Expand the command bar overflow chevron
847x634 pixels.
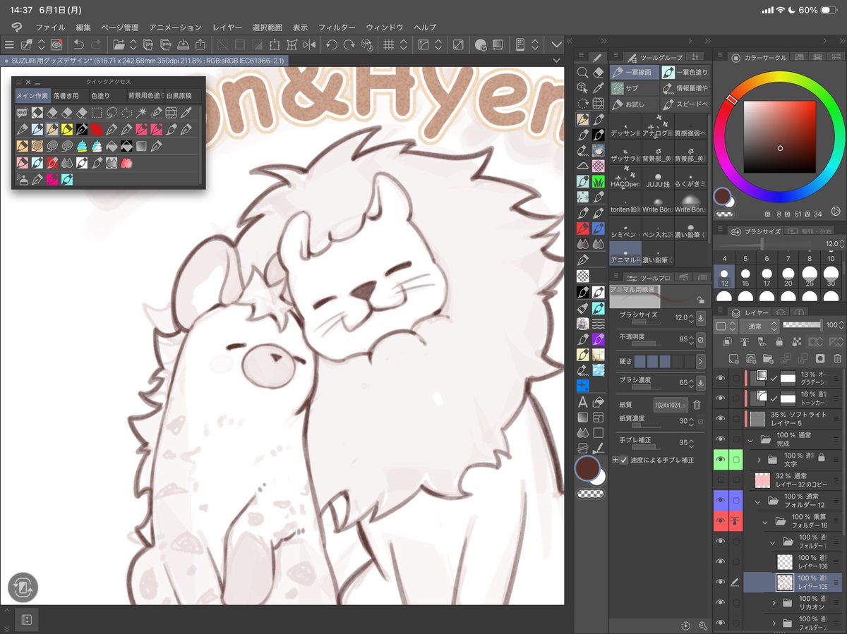pyautogui.click(x=557, y=44)
